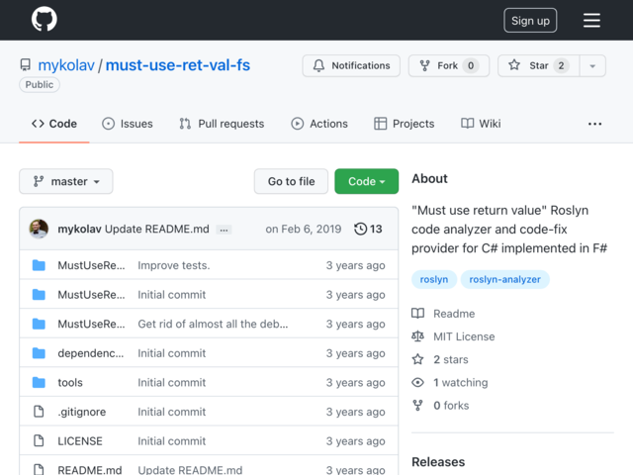
Task: Expand the commit message ellipsis
Action: [x=225, y=230]
